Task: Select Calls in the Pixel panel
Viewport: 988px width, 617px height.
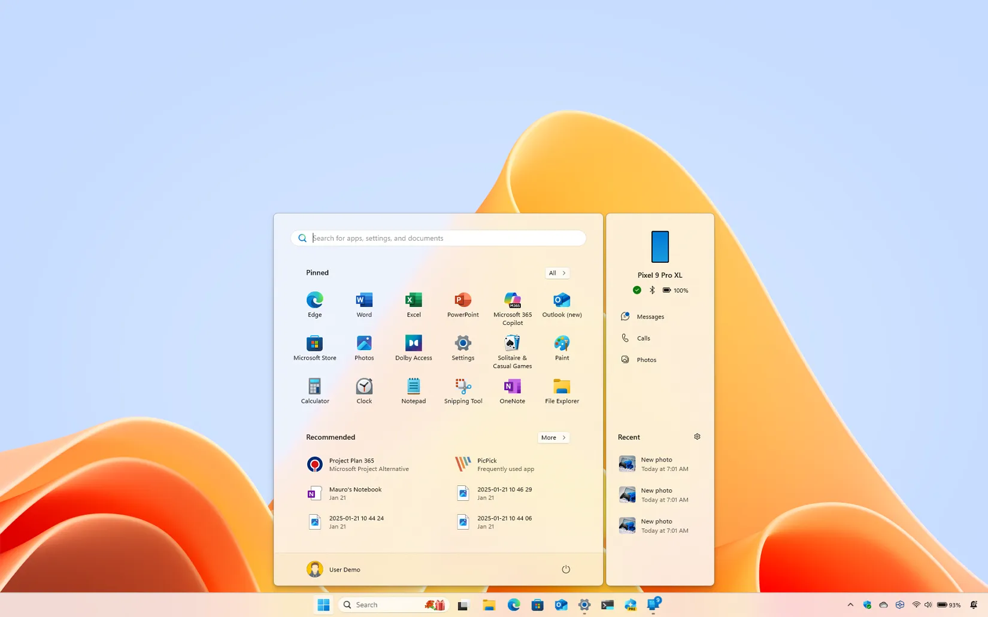Action: (x=644, y=338)
